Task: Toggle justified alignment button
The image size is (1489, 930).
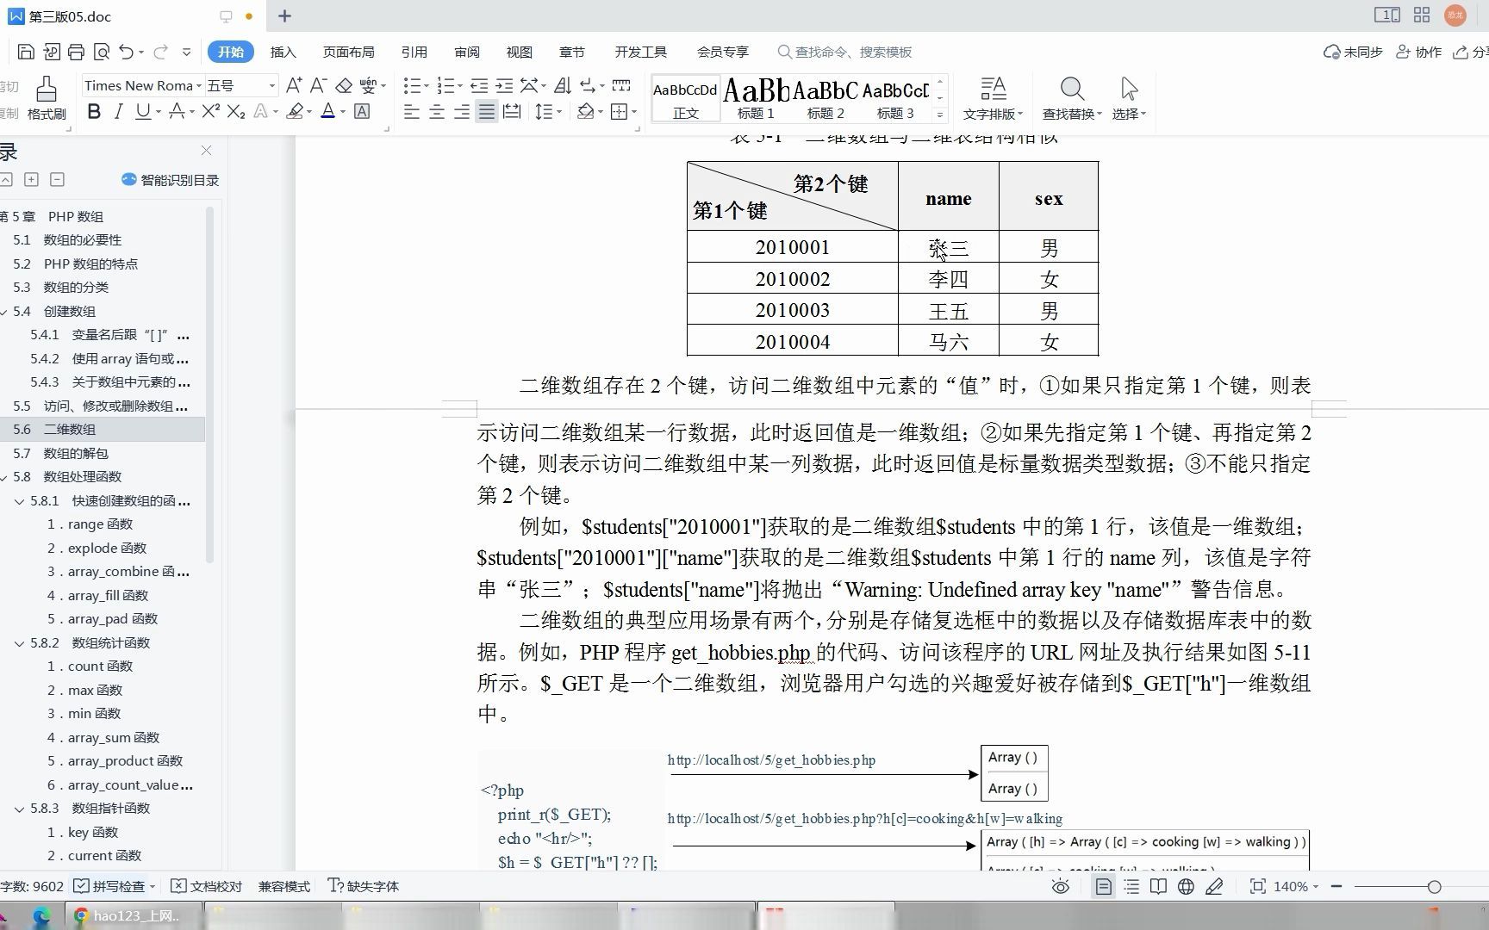Action: (487, 112)
